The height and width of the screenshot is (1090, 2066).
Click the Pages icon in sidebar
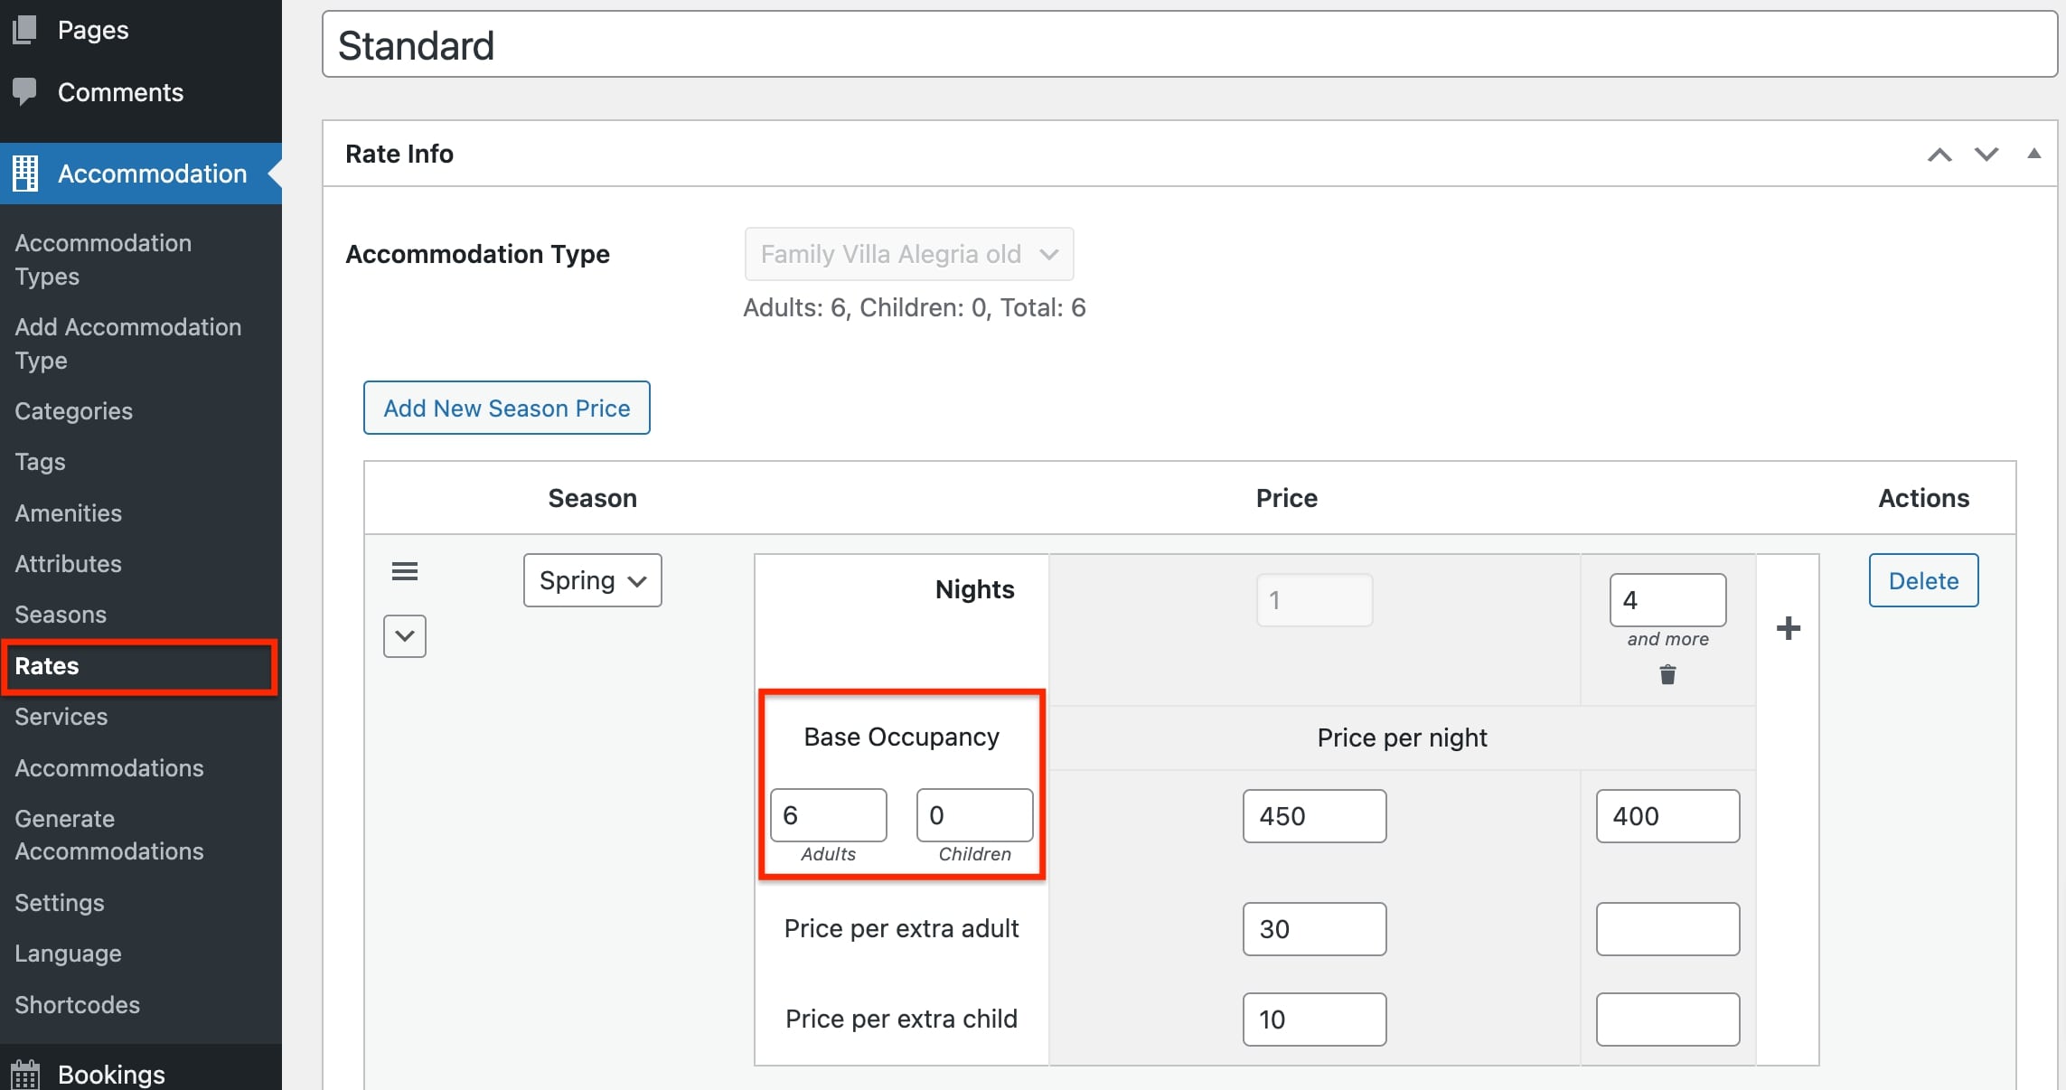[x=27, y=30]
